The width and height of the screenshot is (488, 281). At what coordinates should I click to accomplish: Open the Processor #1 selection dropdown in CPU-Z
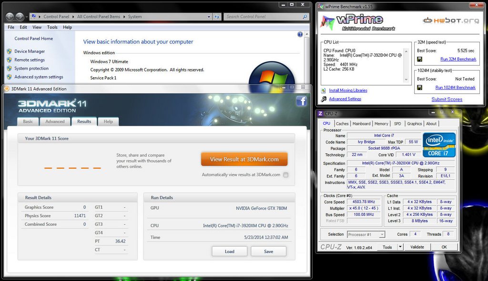click(x=382, y=235)
